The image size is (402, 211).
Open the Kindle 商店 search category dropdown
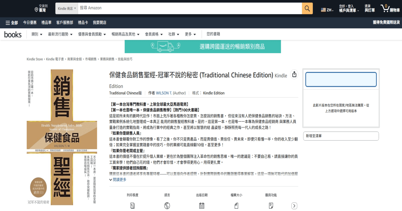[67, 8]
